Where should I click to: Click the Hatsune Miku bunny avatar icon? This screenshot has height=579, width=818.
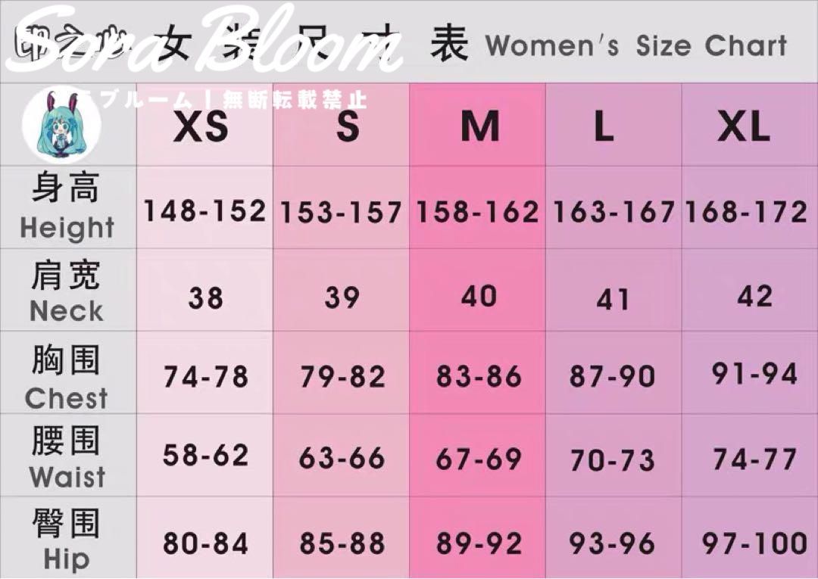61,126
